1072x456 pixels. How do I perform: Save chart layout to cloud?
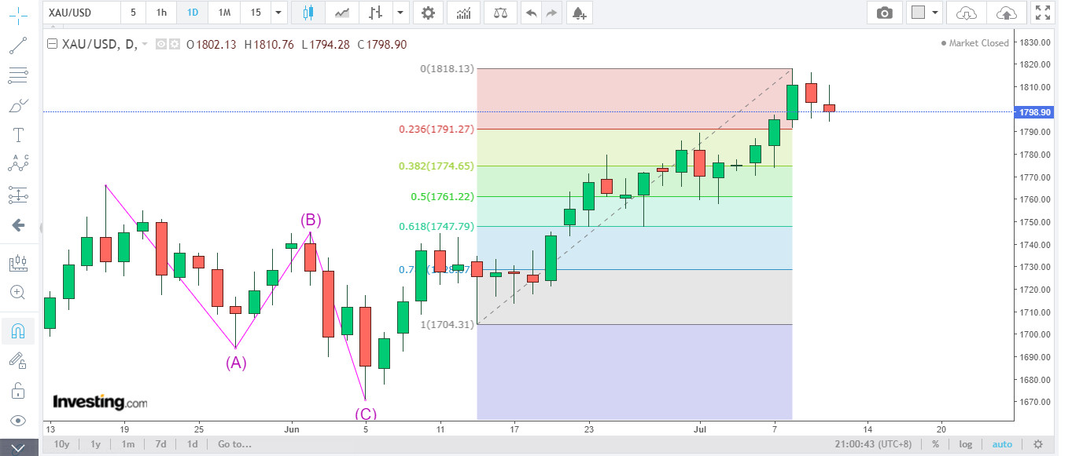[x=1006, y=13]
